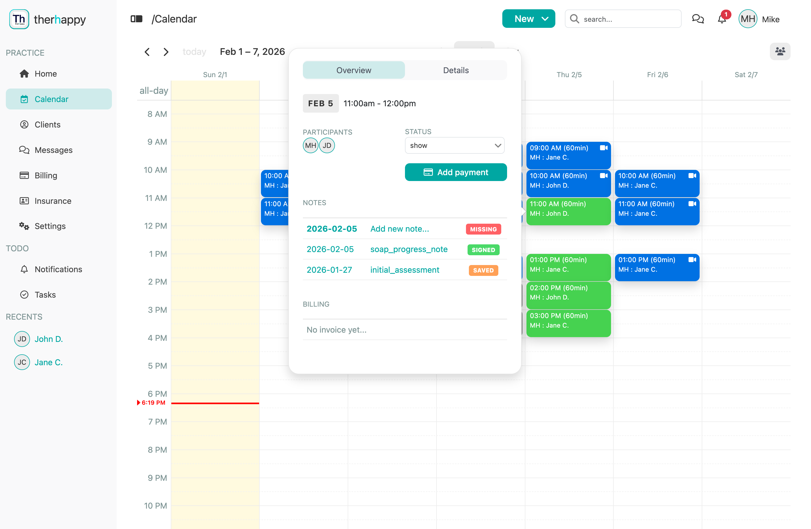Switch to the Details tab
Image resolution: width=811 pixels, height=529 pixels.
point(456,70)
